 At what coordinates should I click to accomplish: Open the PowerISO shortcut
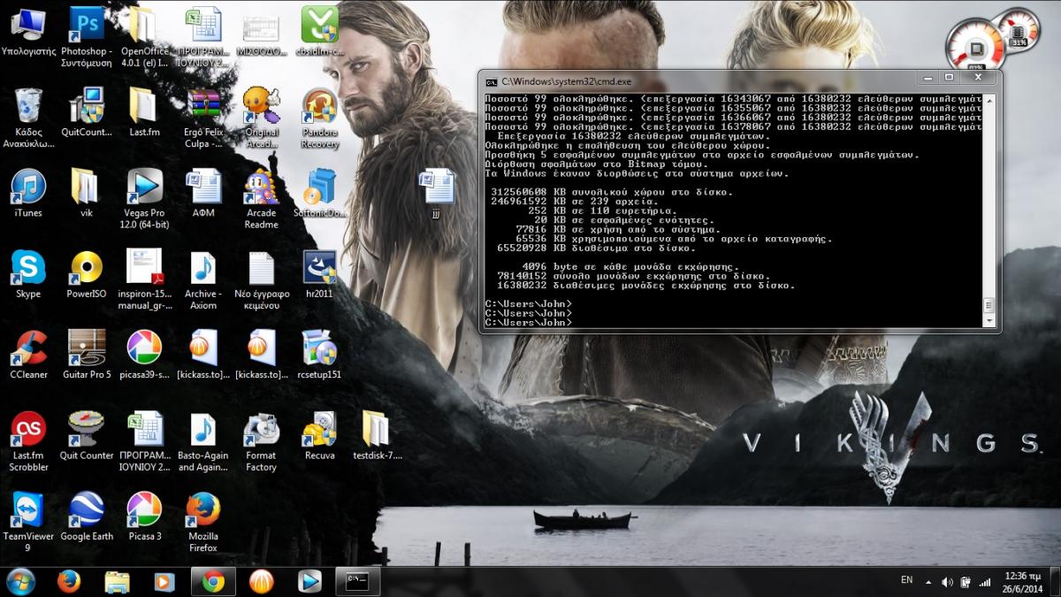[x=87, y=267]
